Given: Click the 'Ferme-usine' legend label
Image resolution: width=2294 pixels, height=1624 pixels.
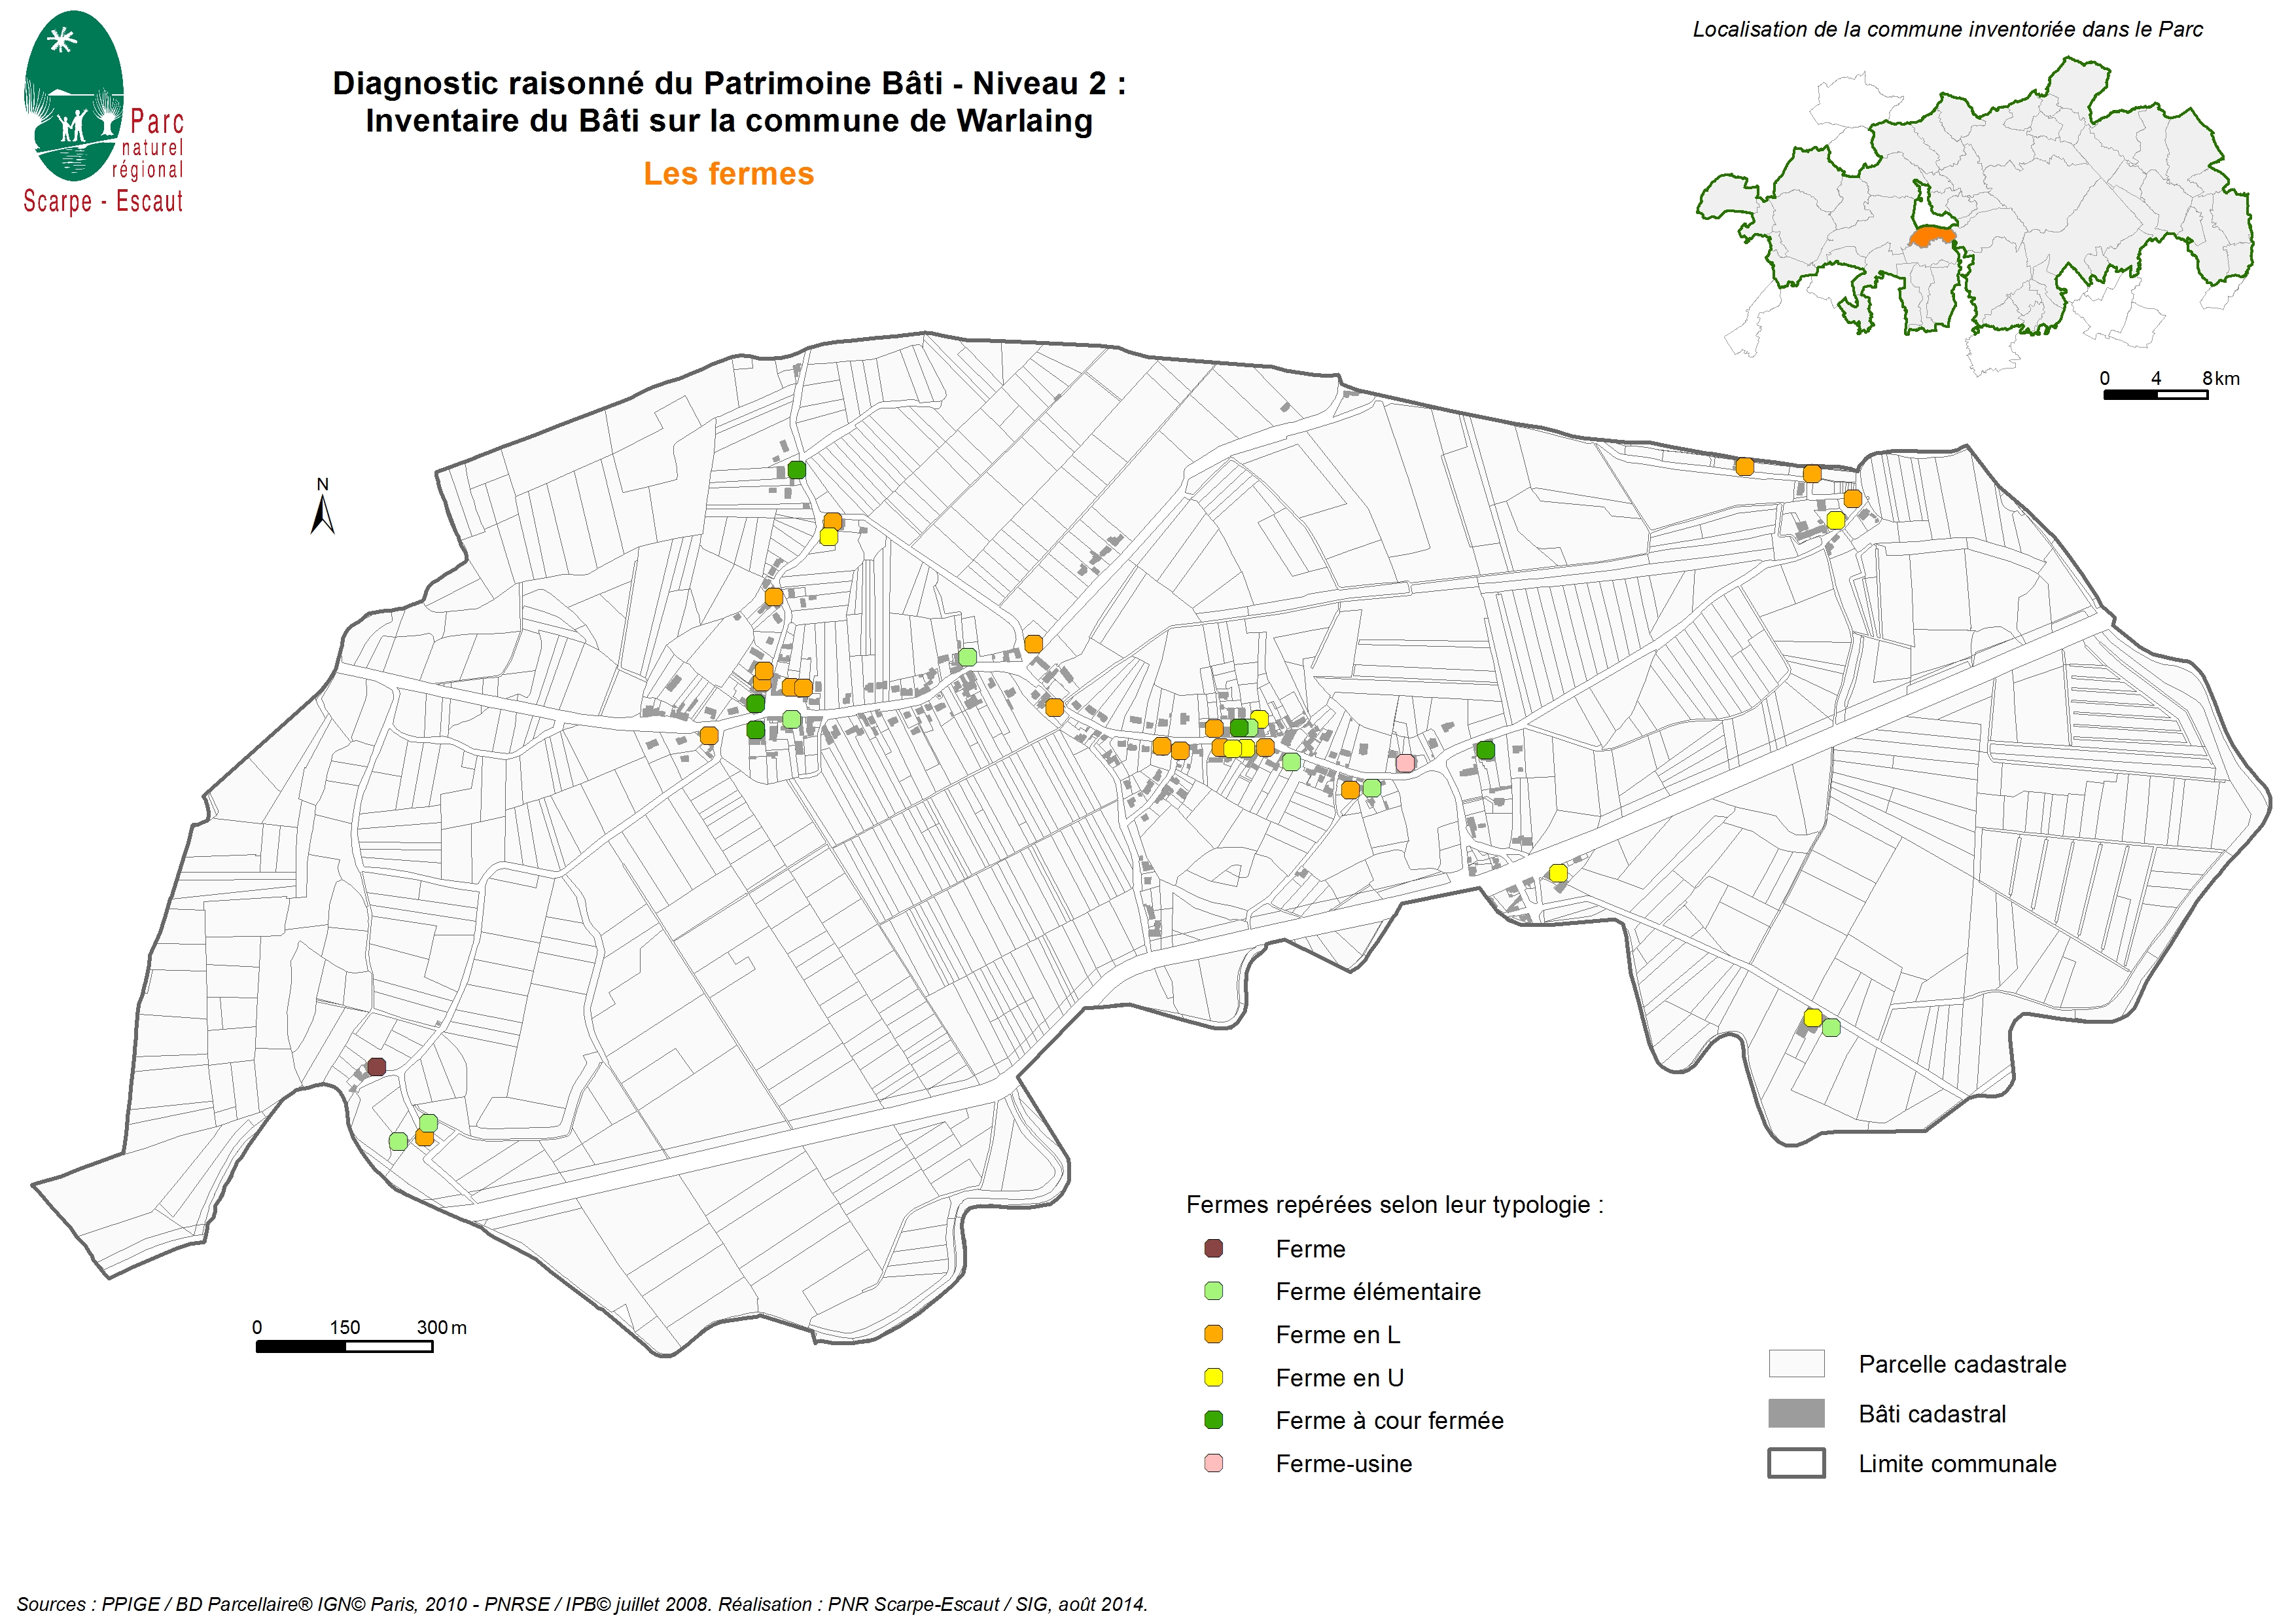Looking at the screenshot, I should tap(1343, 1464).
